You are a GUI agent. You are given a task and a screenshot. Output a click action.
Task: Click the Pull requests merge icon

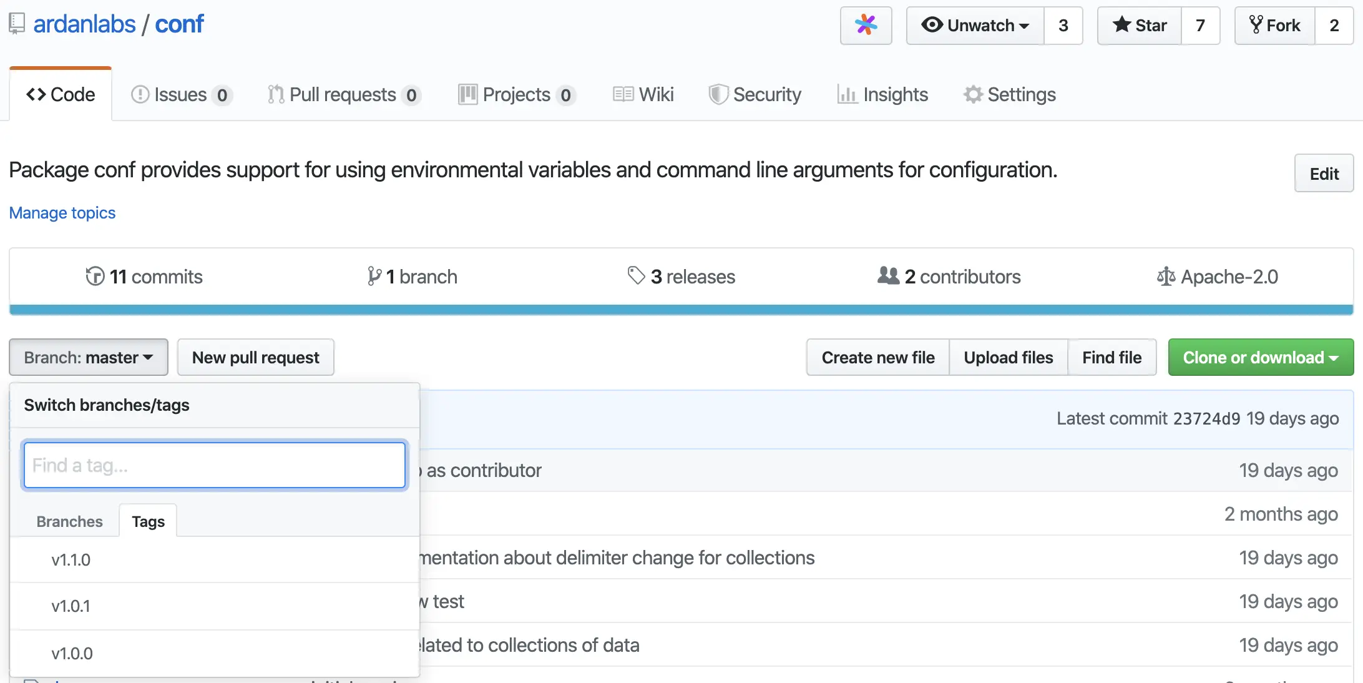(275, 94)
